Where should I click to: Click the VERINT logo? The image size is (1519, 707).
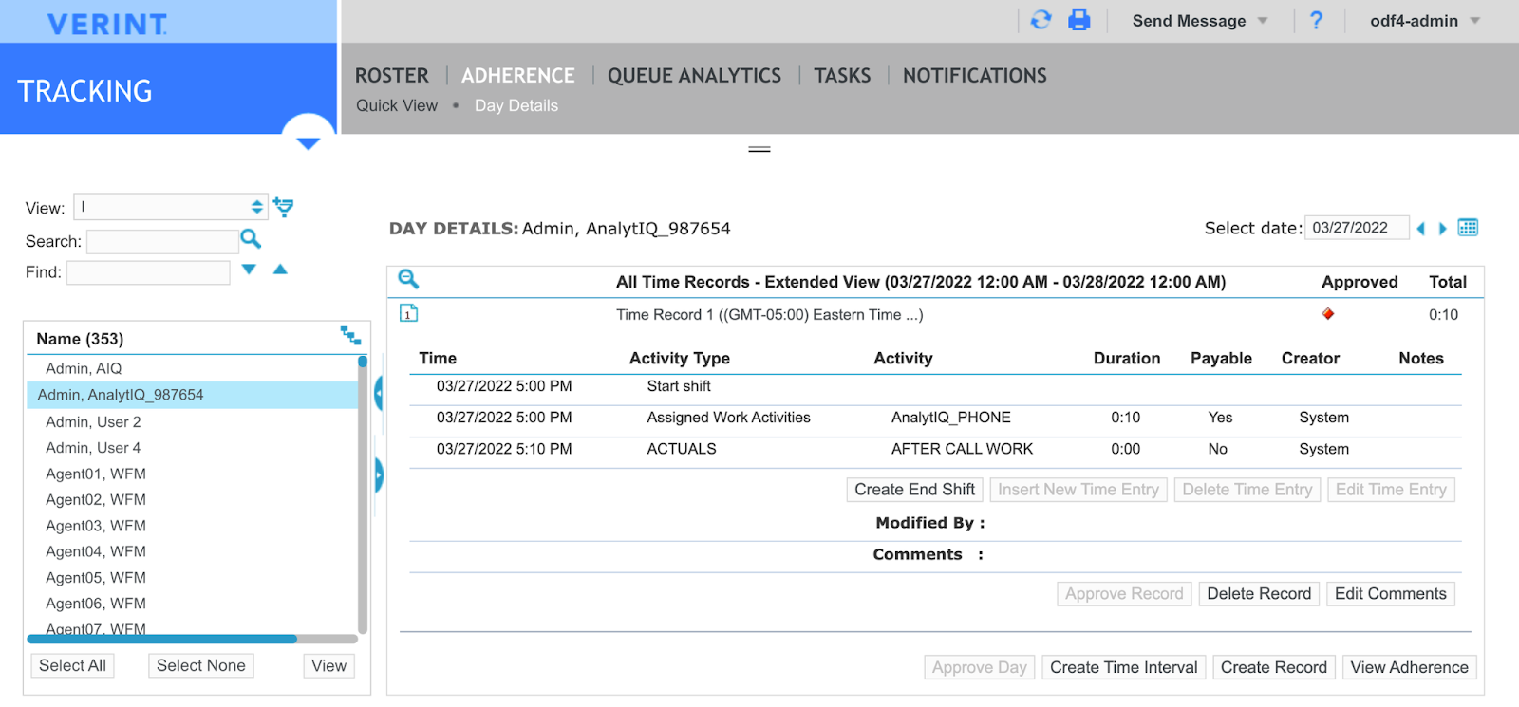point(107,24)
